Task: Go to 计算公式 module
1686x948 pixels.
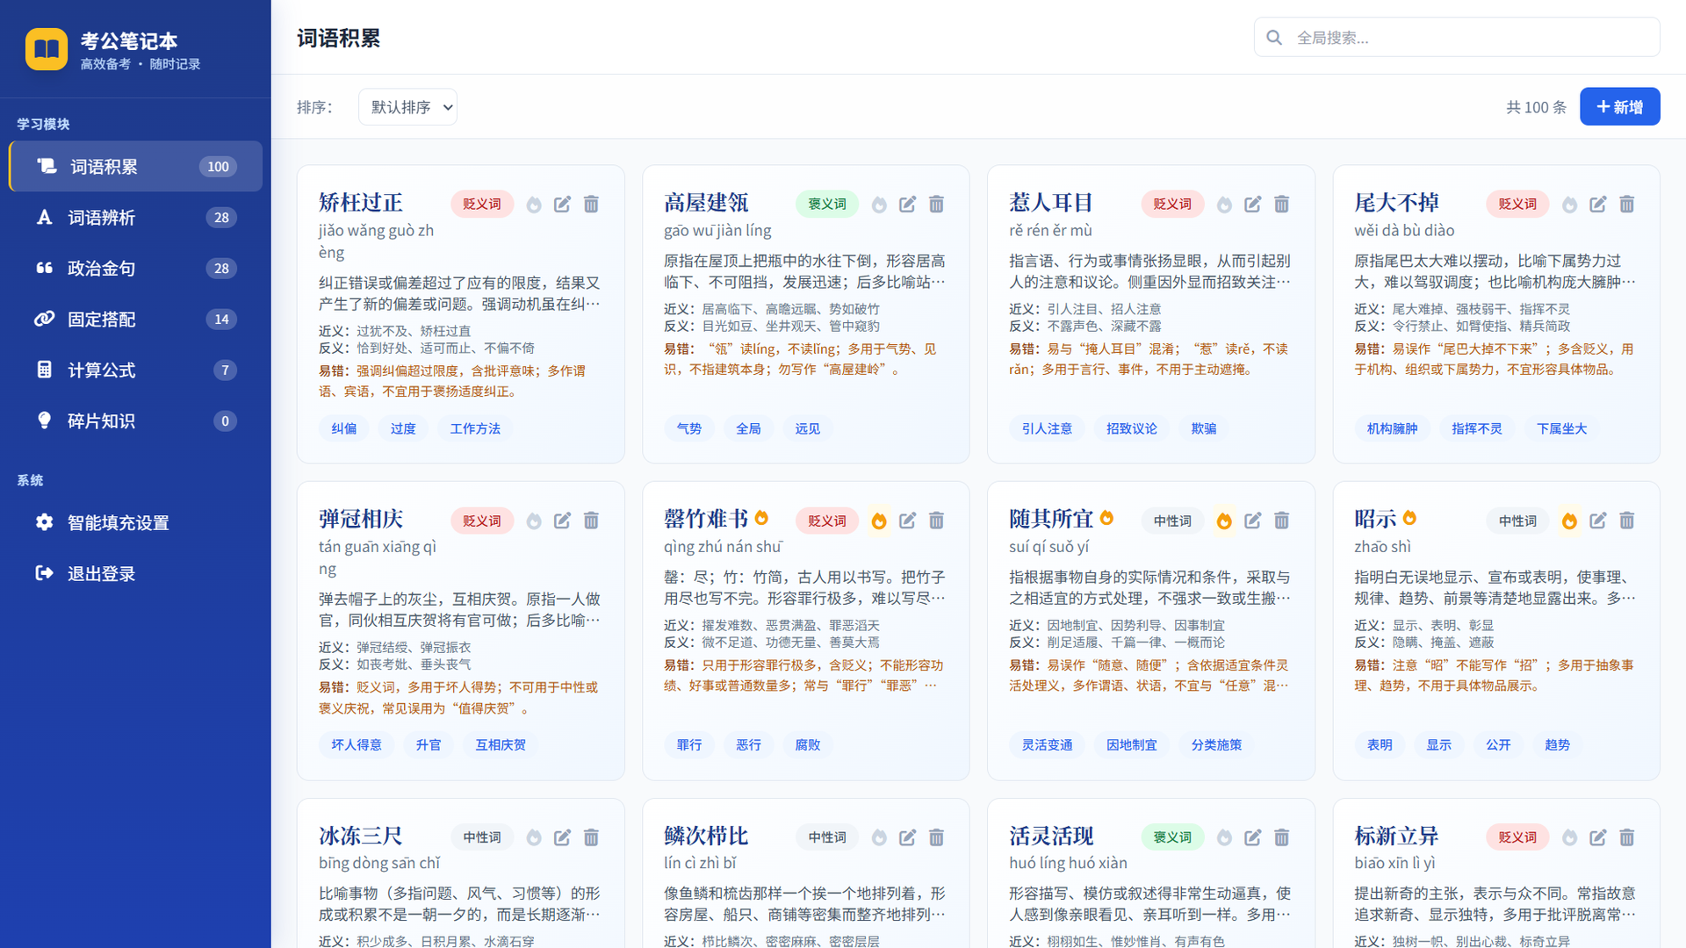Action: [135, 370]
